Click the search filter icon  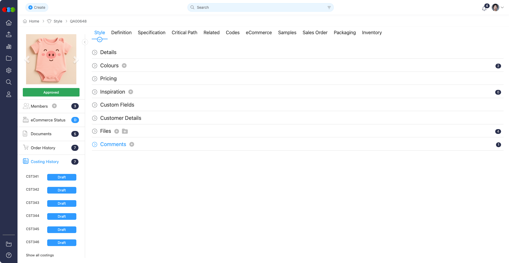(x=329, y=7)
